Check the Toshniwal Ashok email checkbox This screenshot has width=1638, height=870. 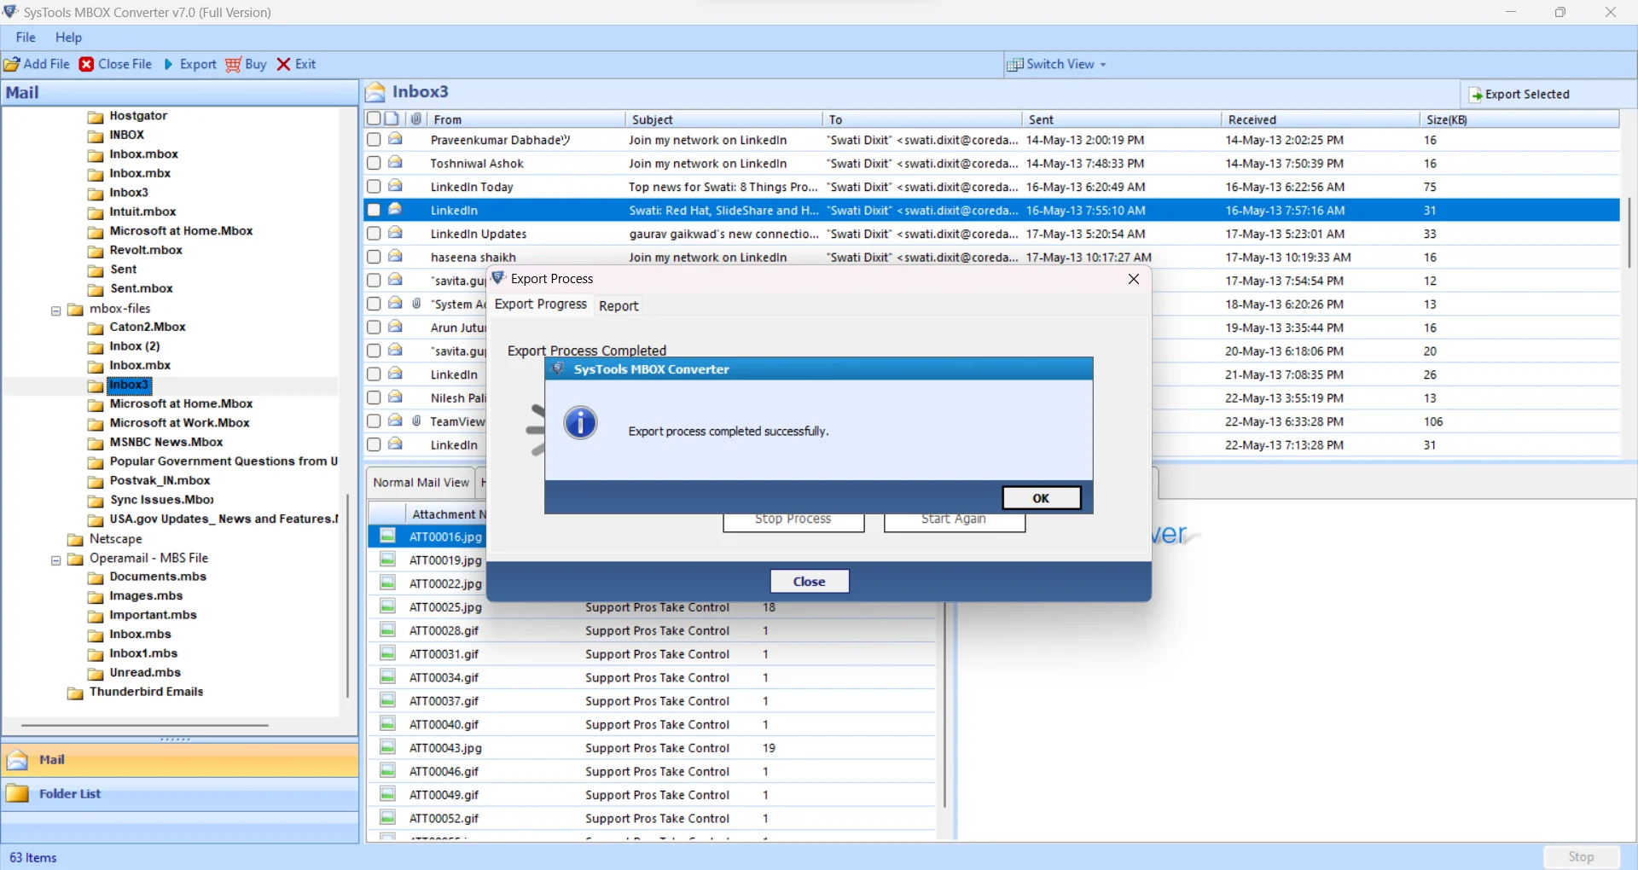[374, 163]
